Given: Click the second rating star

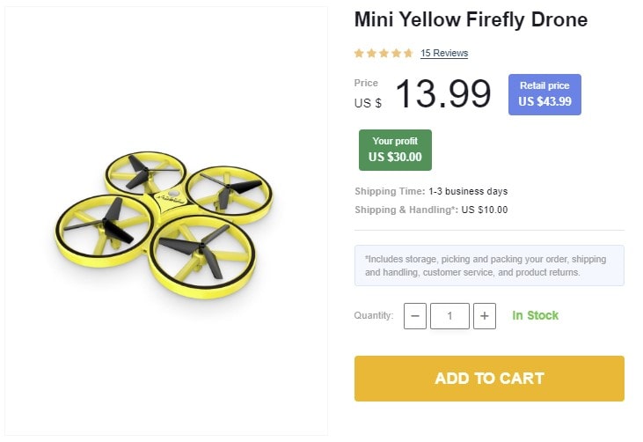Looking at the screenshot, I should (x=371, y=53).
